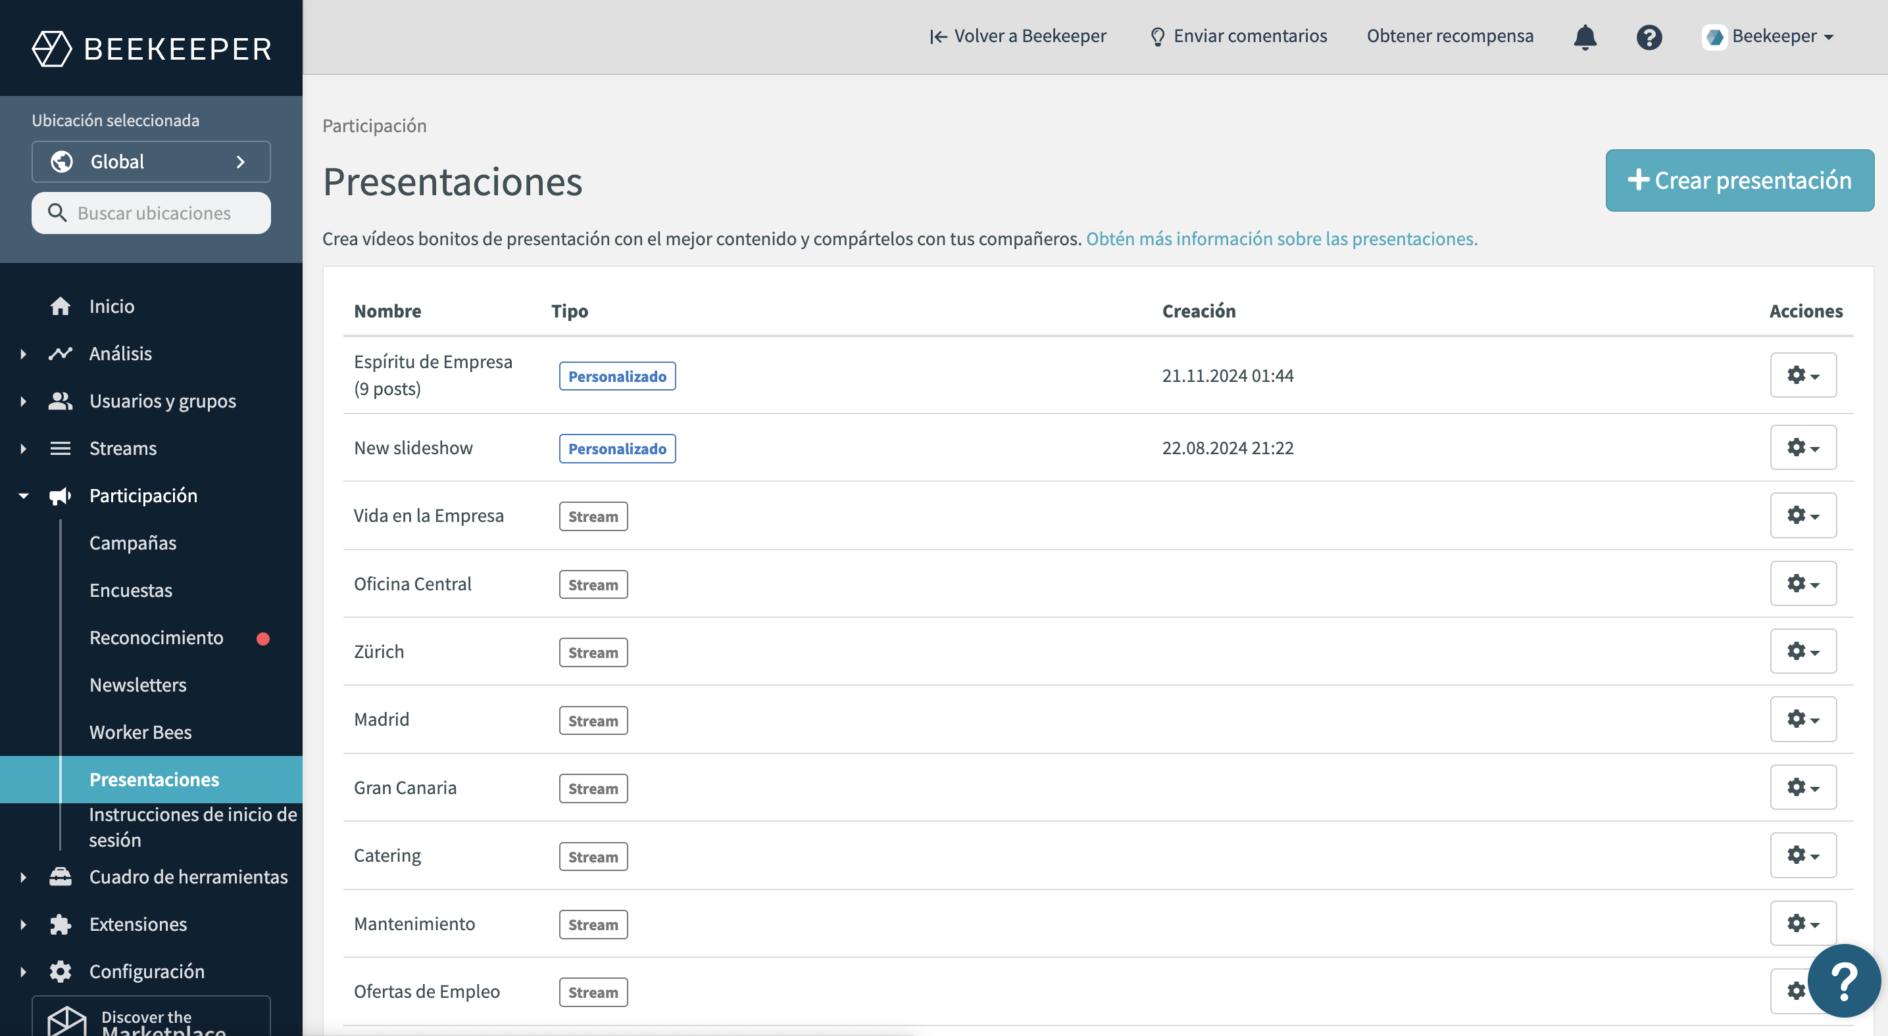1888x1036 pixels.
Task: Click the Ofertas de Empleo row name
Action: click(x=426, y=991)
